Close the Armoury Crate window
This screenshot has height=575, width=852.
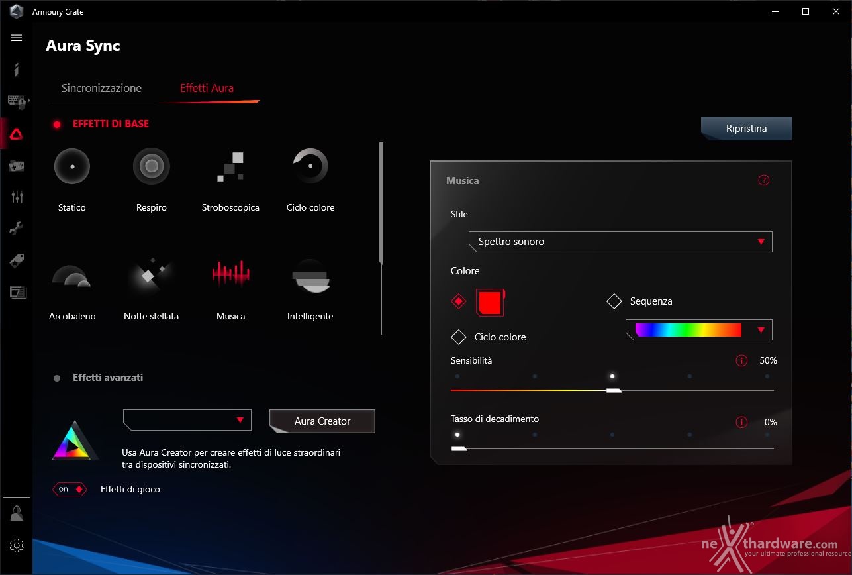click(836, 11)
